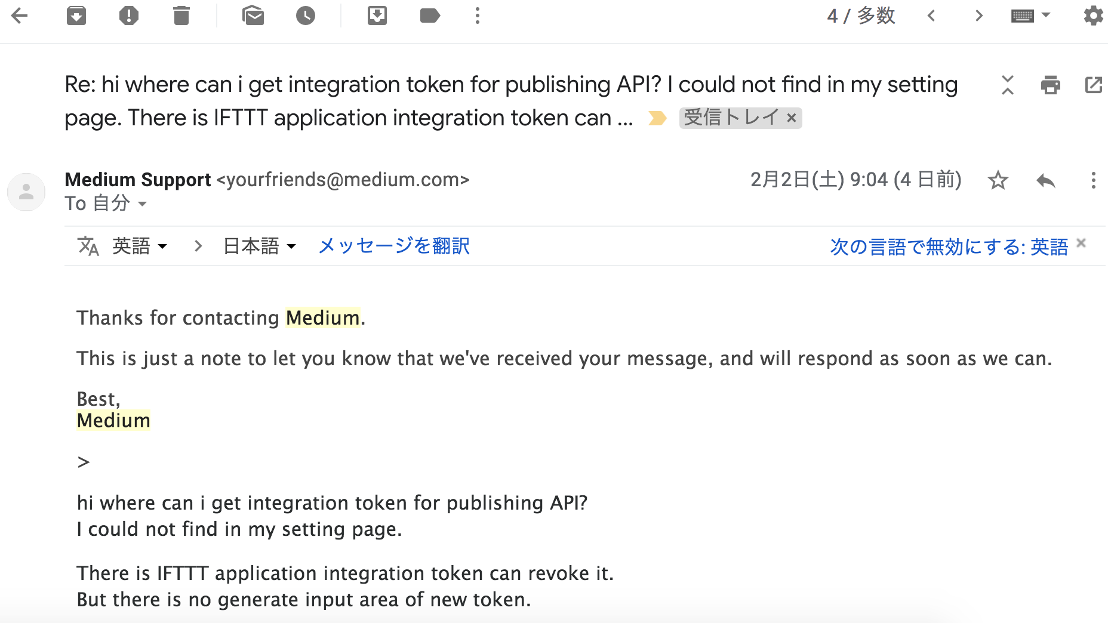Open the input tools keyboard selector
1108x623 pixels.
1030,16
